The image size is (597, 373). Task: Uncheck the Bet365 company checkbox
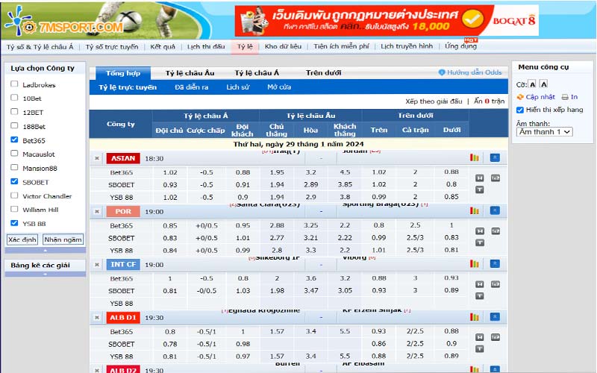[14, 140]
